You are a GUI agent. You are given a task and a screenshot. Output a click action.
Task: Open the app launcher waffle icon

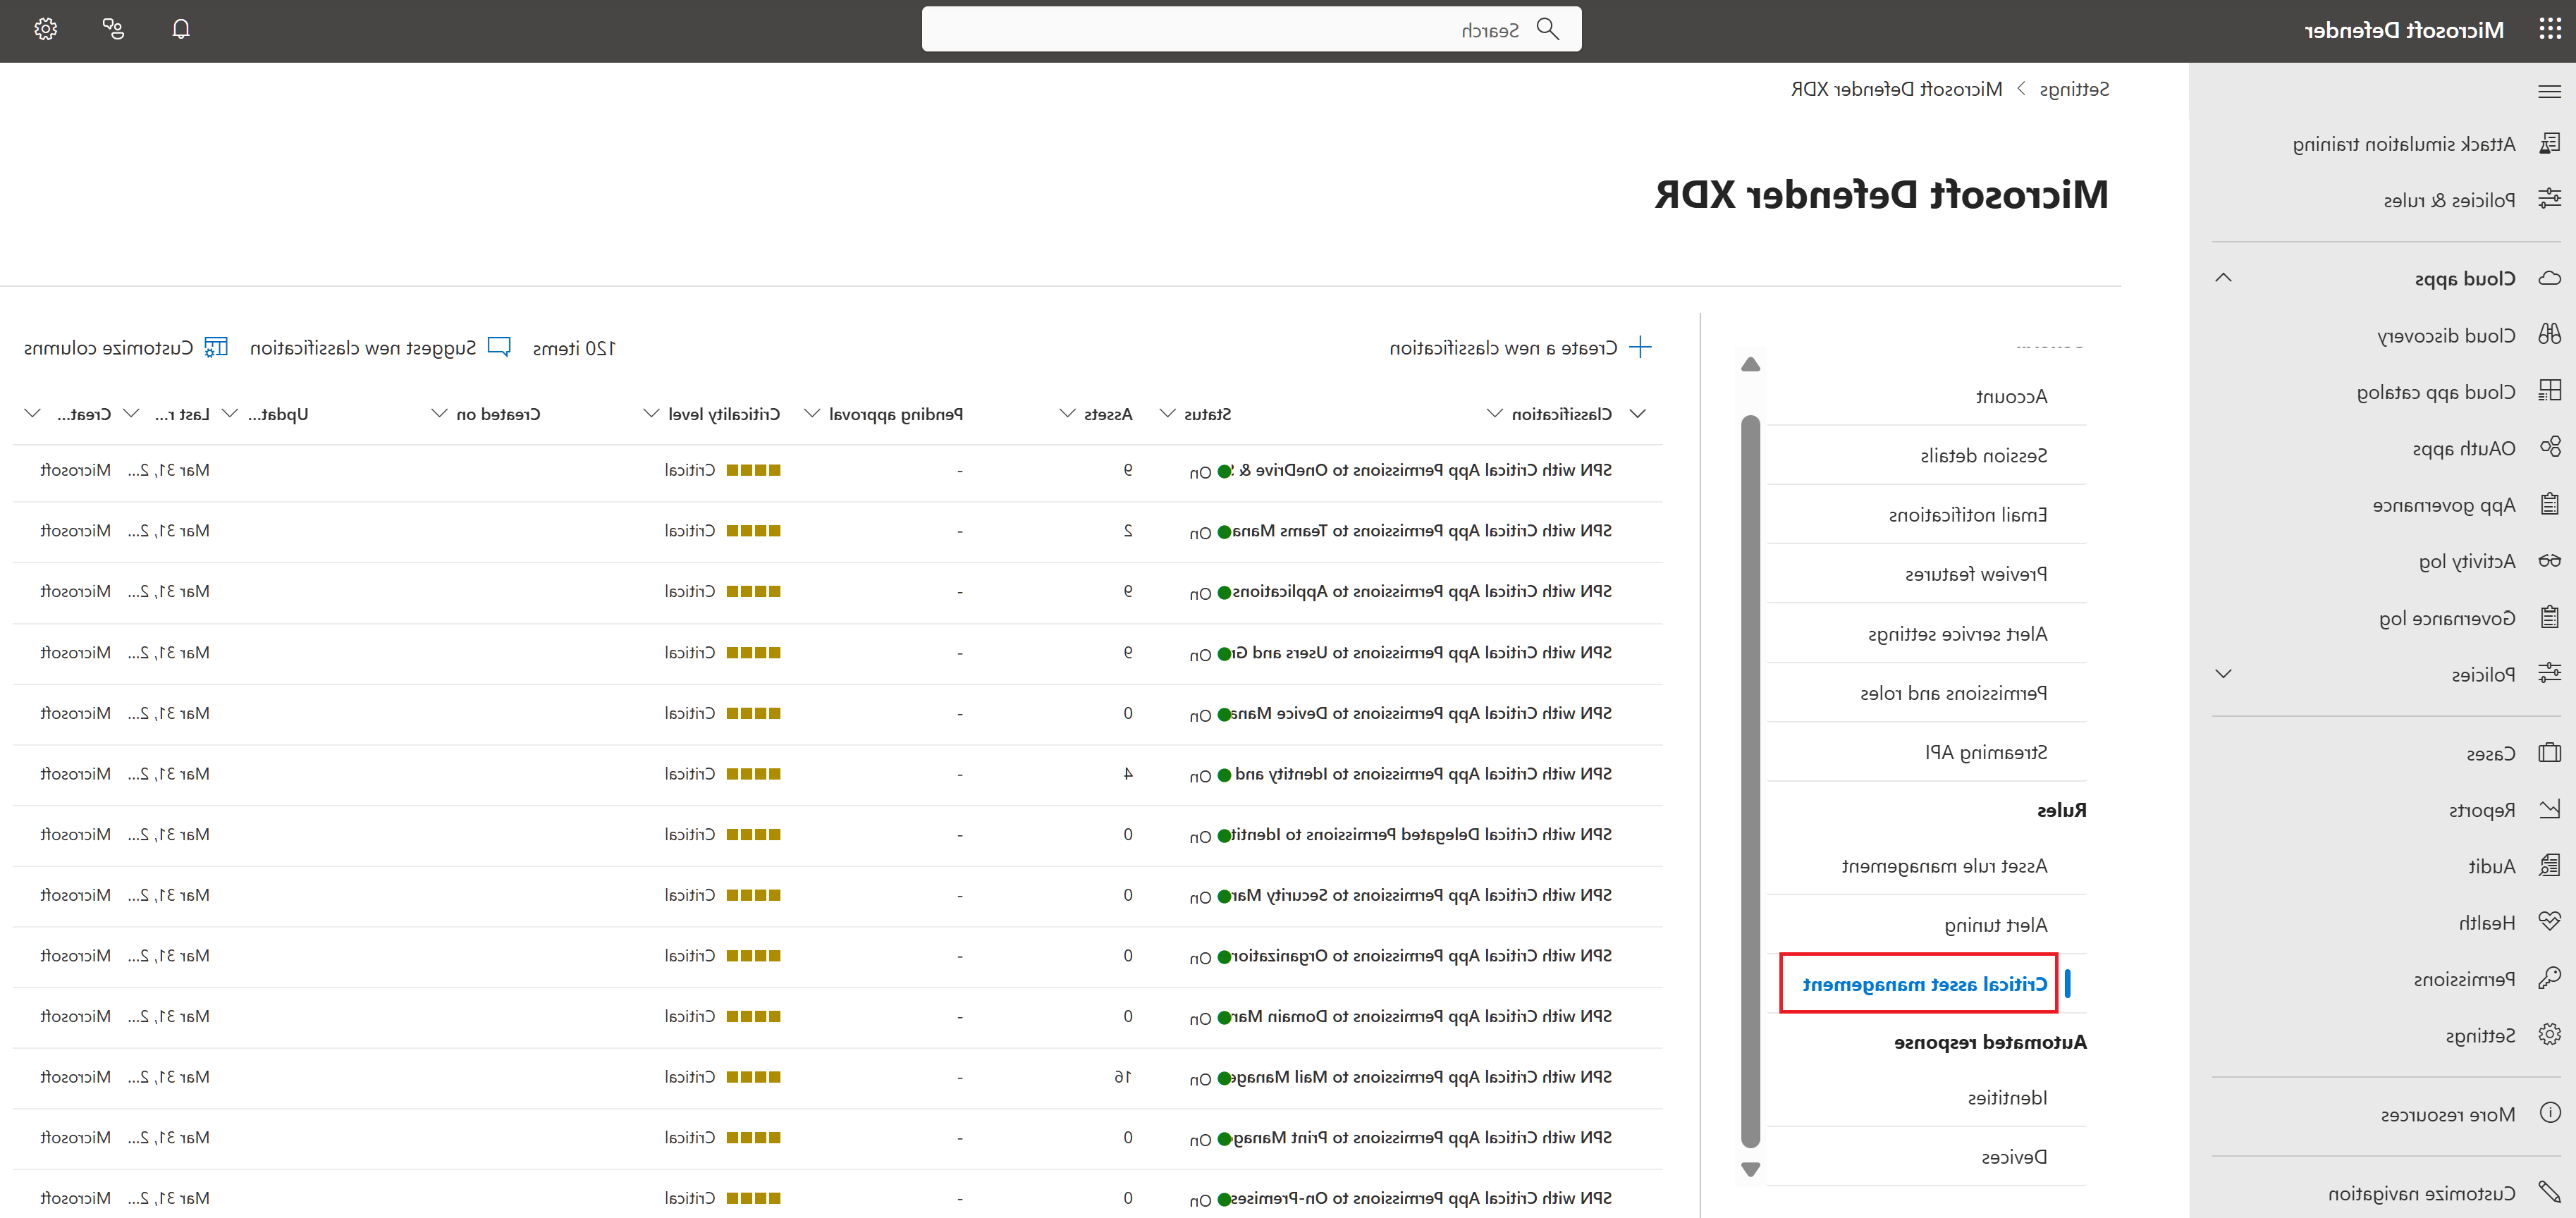2550,29
